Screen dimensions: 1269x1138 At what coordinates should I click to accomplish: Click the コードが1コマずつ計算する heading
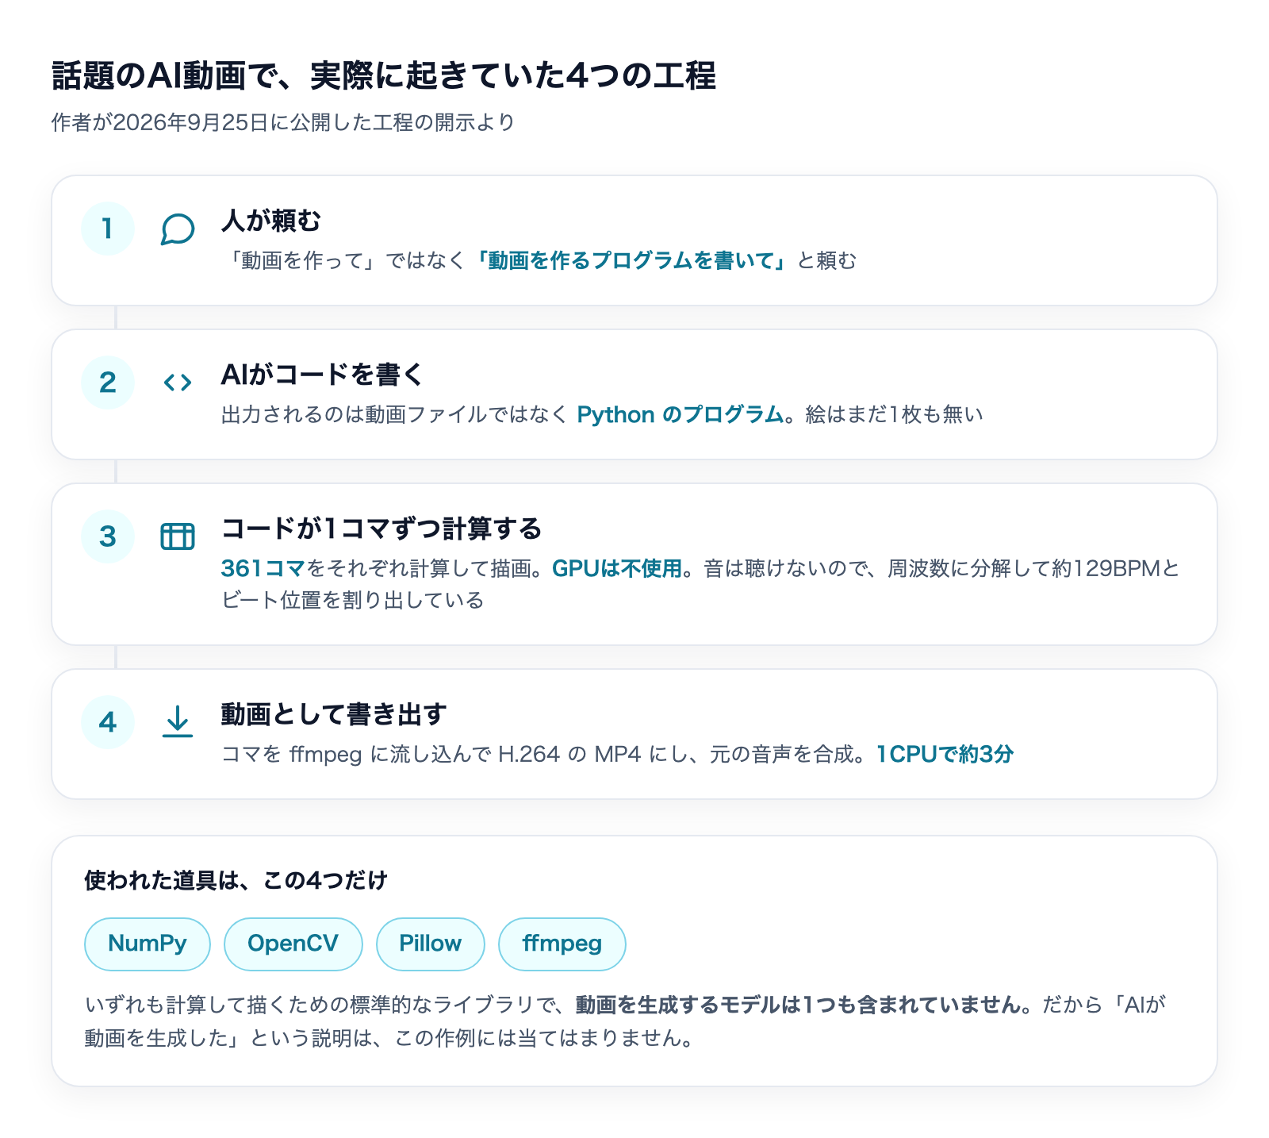click(381, 529)
